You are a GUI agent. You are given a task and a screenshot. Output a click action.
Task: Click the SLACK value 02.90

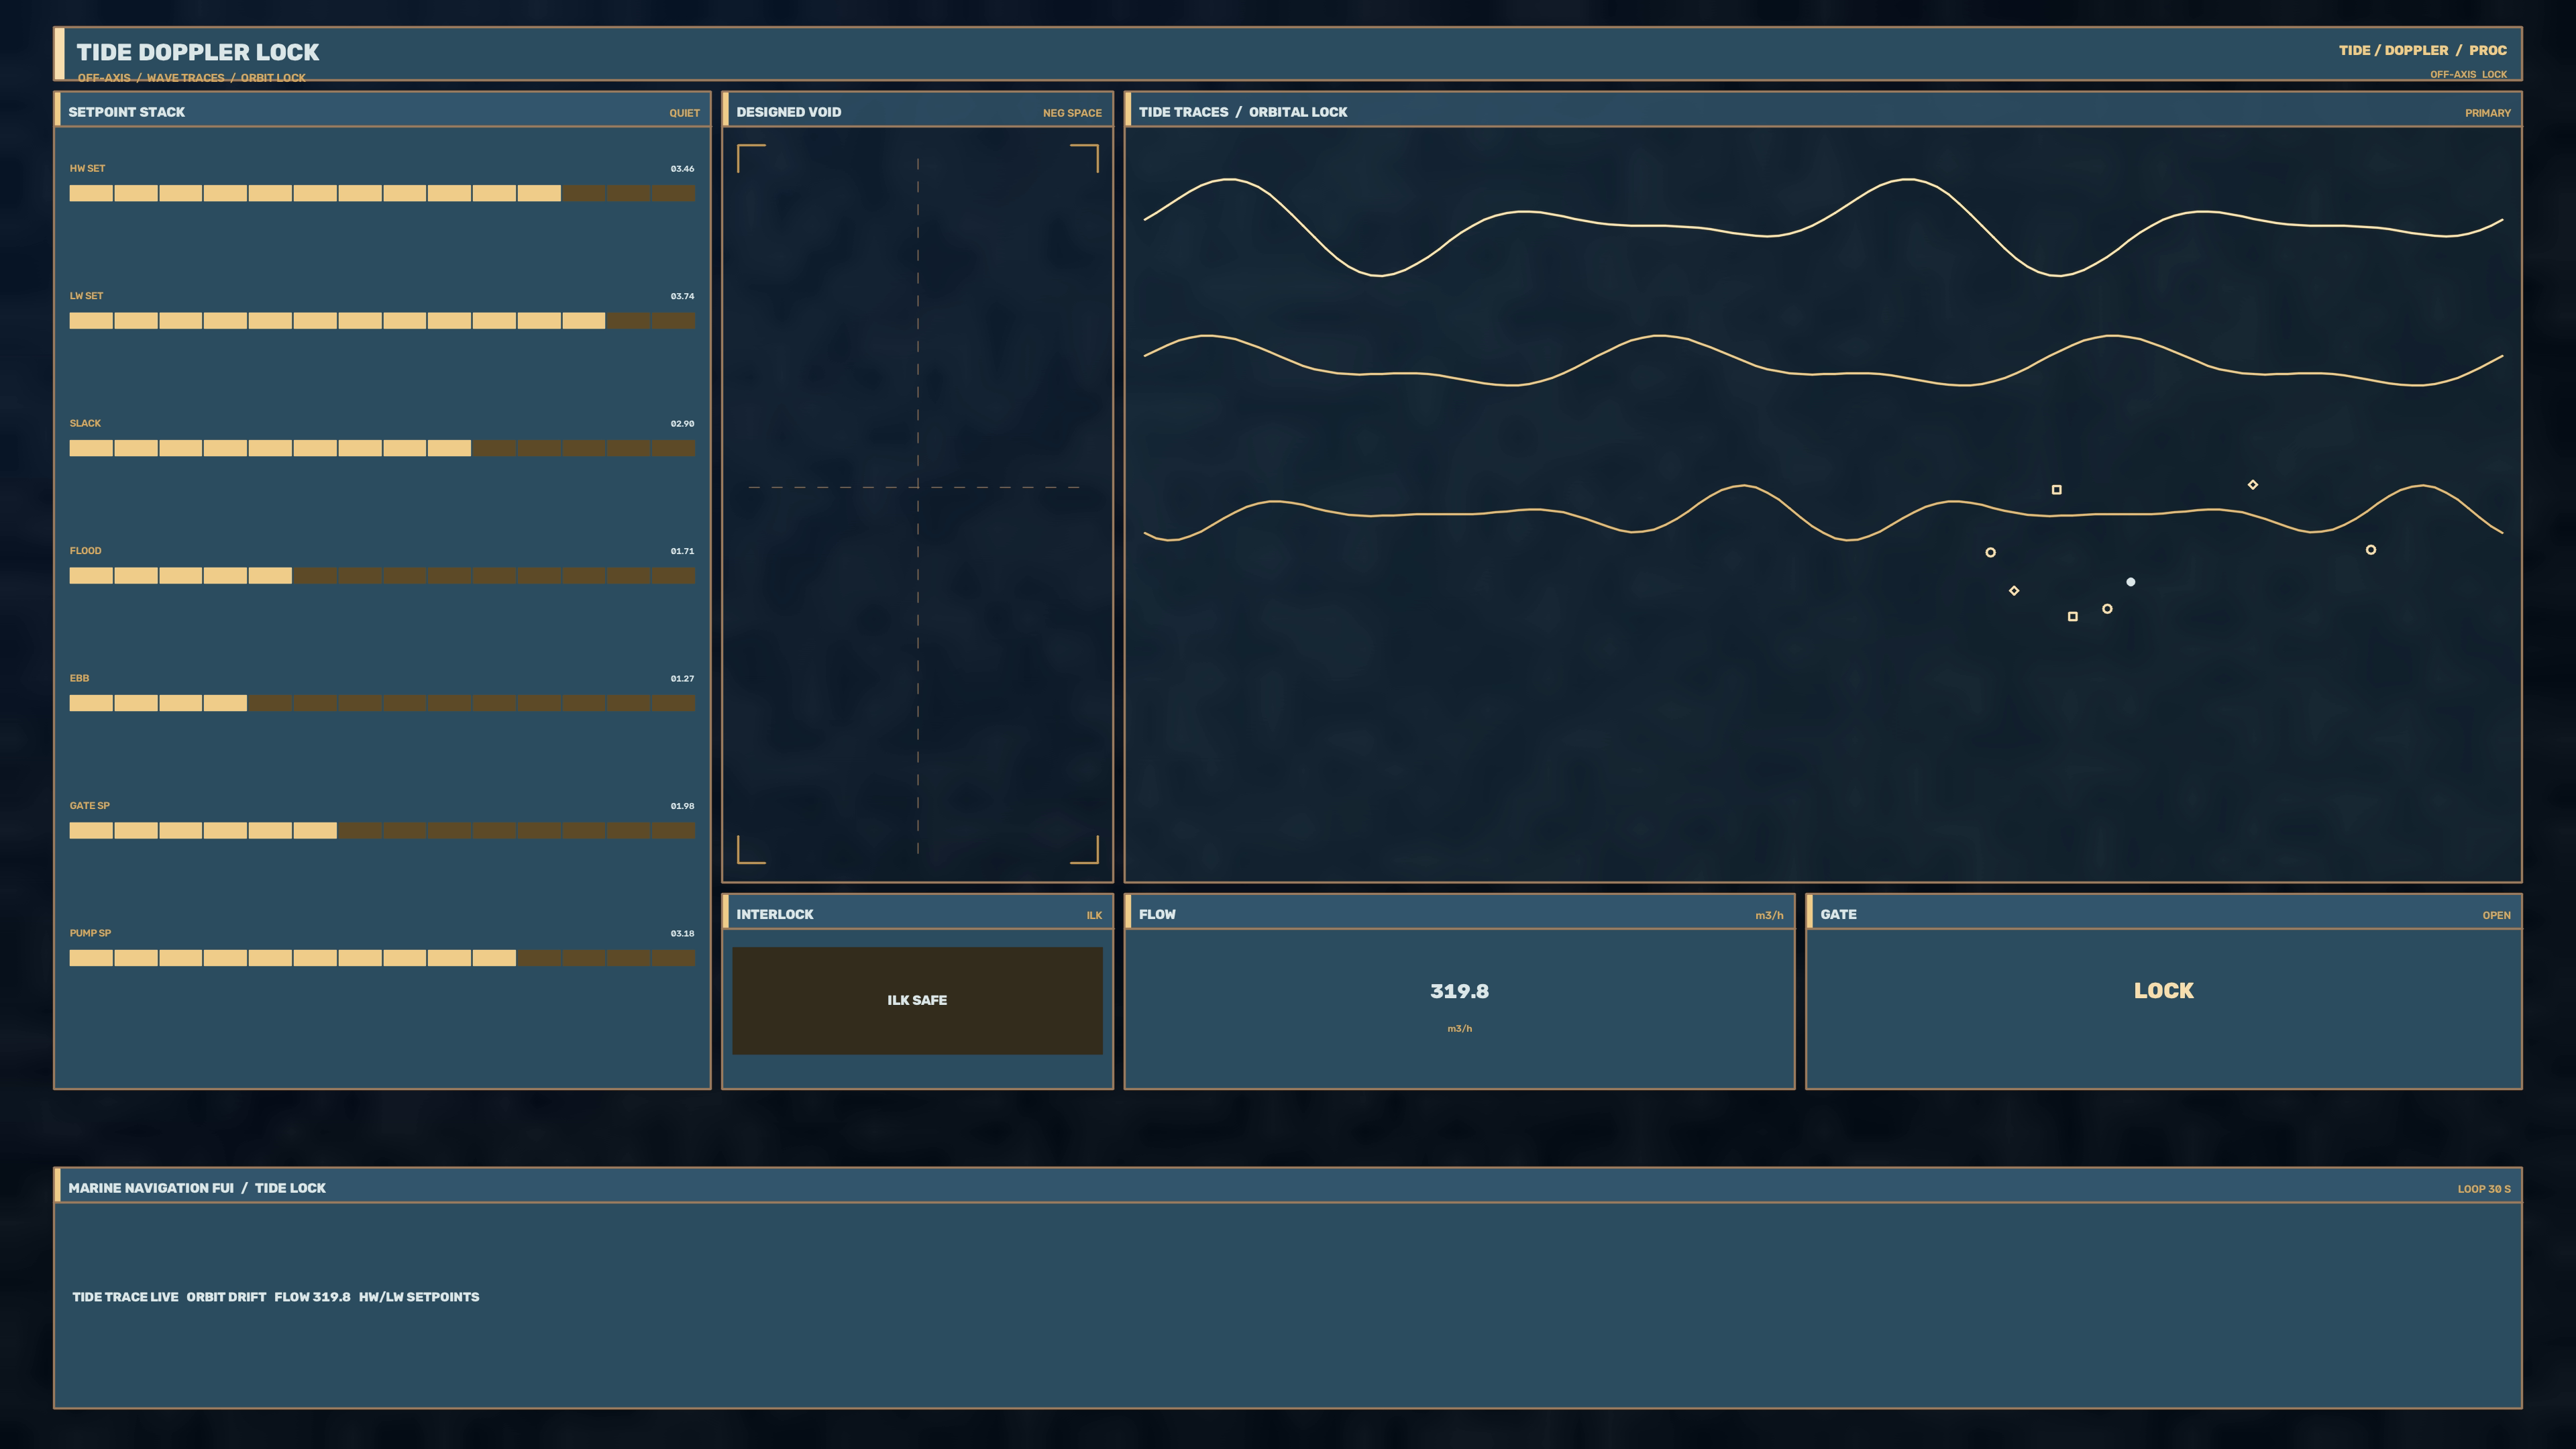tap(682, 424)
